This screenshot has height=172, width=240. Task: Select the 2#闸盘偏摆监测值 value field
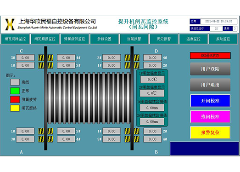(152, 122)
